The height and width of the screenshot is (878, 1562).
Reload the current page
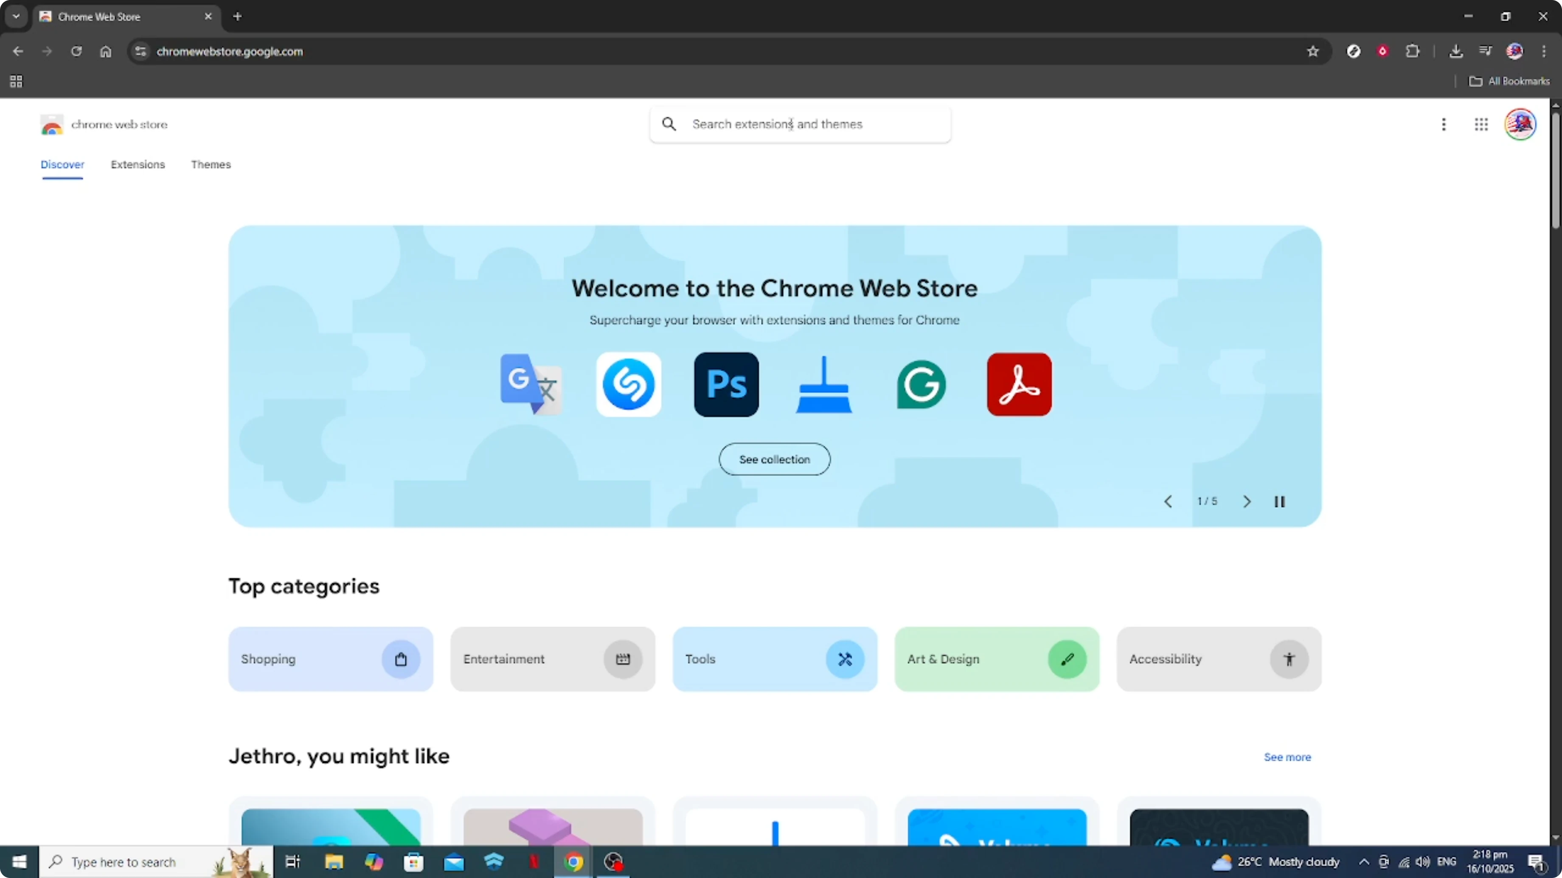click(x=77, y=51)
